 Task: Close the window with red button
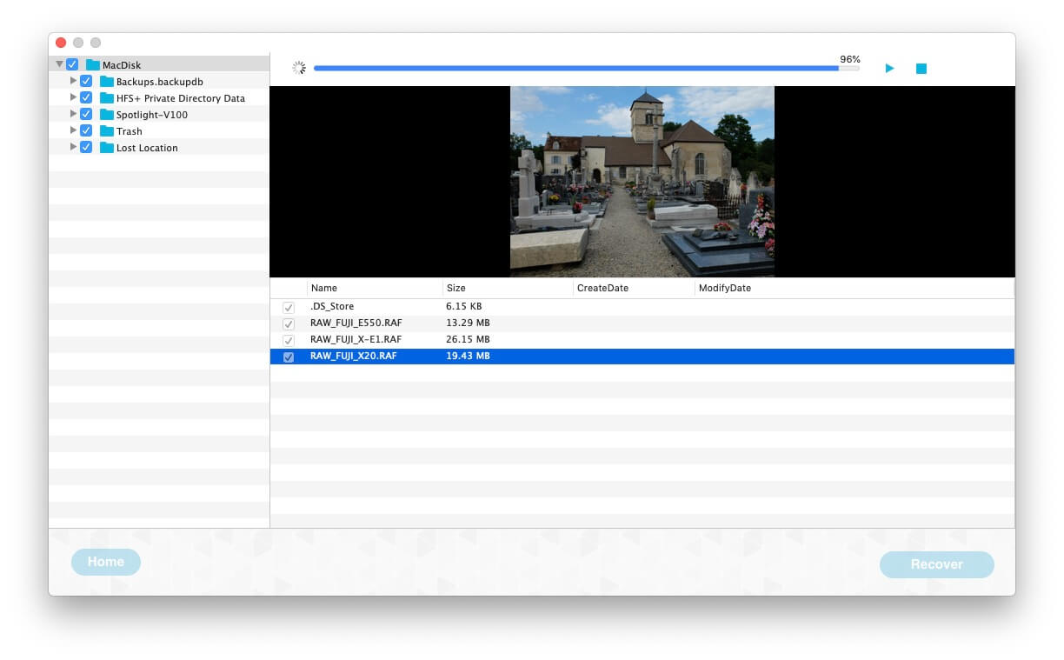click(61, 43)
